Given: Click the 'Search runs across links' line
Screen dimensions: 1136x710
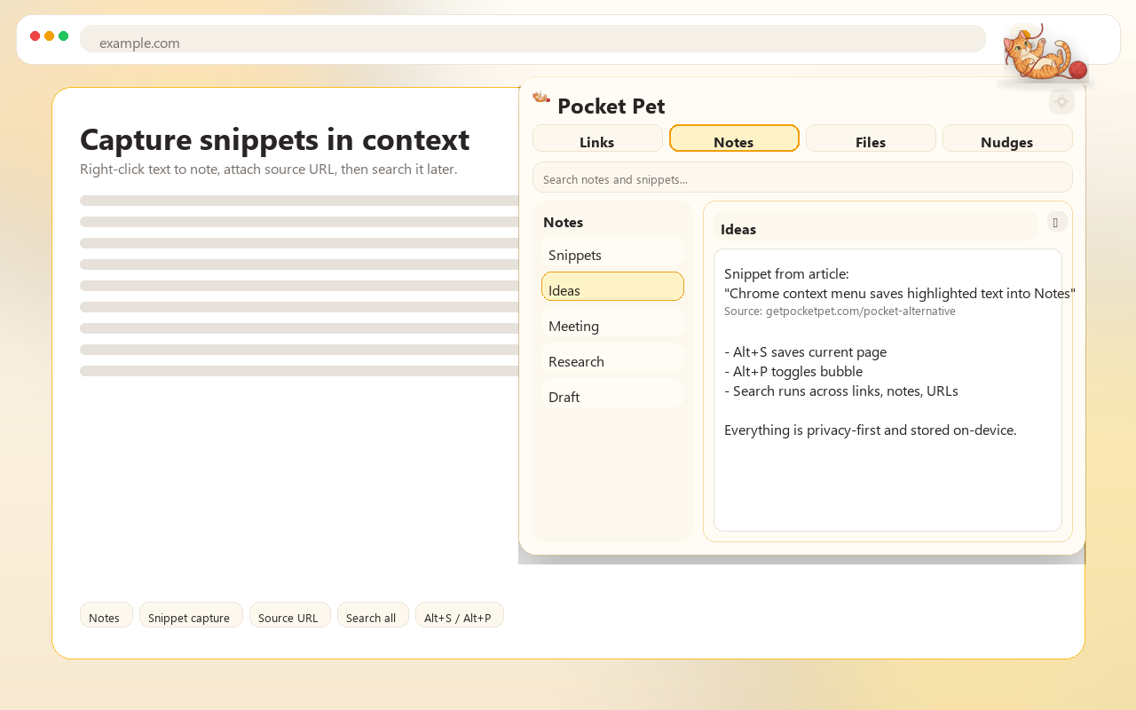Looking at the screenshot, I should (841, 390).
